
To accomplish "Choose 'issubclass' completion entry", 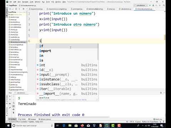I will click(67, 84).
